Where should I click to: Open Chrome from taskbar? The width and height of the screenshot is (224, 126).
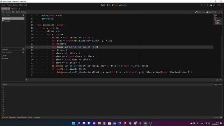click(130, 123)
